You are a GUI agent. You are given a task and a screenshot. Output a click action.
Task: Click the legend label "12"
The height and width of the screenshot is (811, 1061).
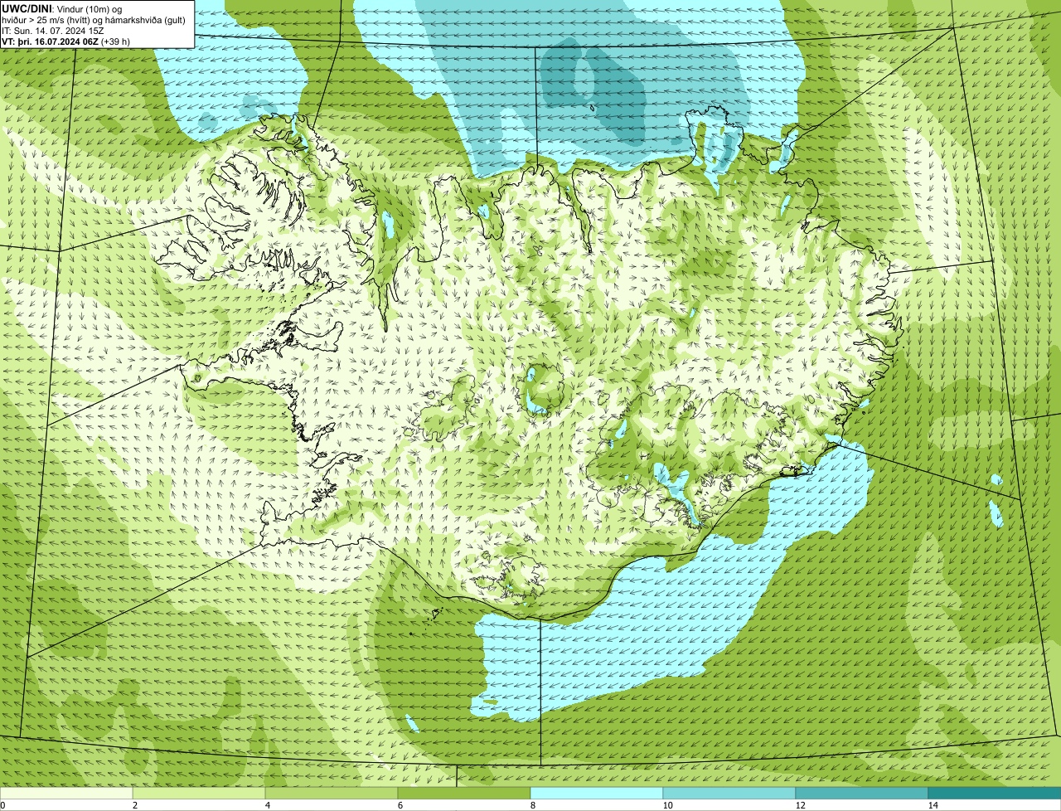(800, 805)
